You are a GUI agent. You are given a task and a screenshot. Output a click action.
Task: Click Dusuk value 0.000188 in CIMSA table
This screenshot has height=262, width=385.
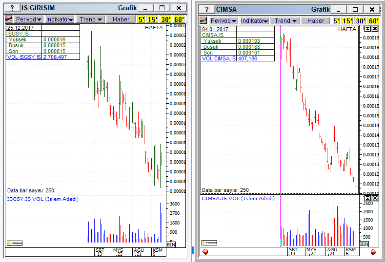pyautogui.click(x=249, y=47)
